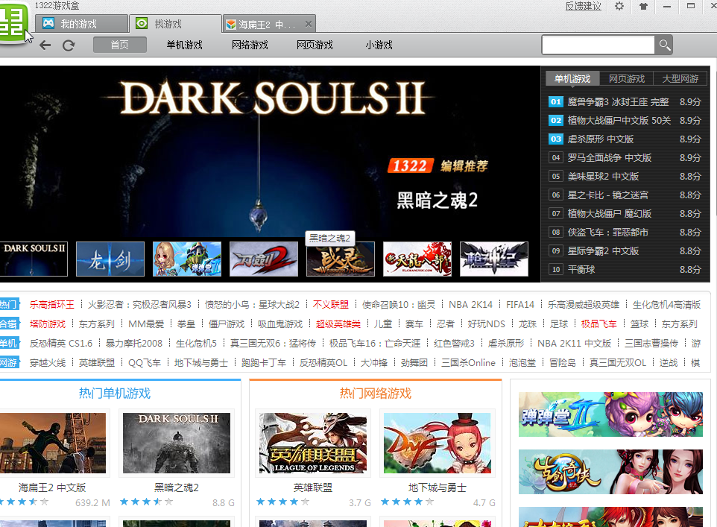Open the 弹弹堂II advertisement banner
The height and width of the screenshot is (527, 717).
point(610,414)
